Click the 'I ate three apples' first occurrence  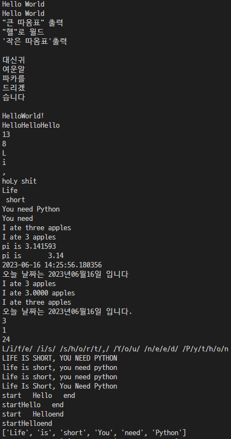click(x=37, y=228)
